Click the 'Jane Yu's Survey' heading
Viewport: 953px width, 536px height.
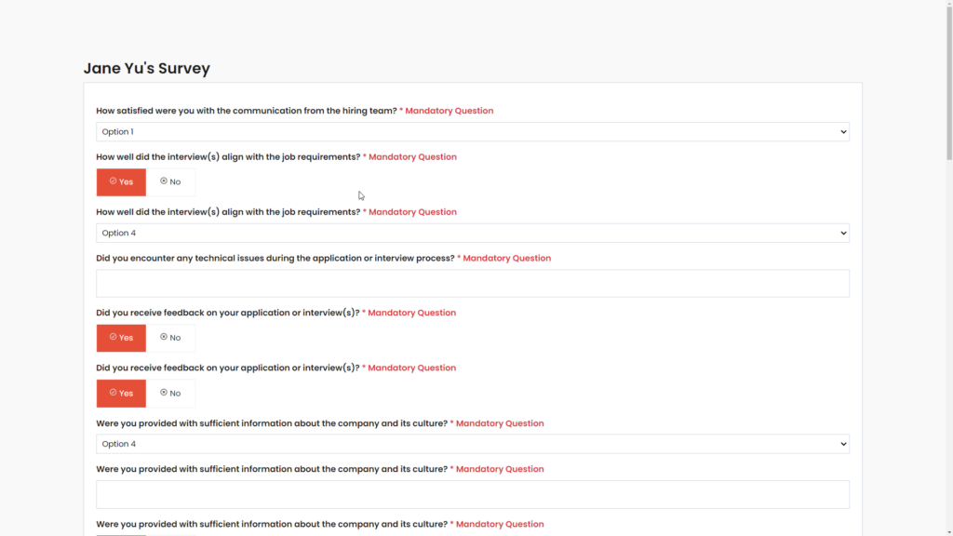click(147, 68)
